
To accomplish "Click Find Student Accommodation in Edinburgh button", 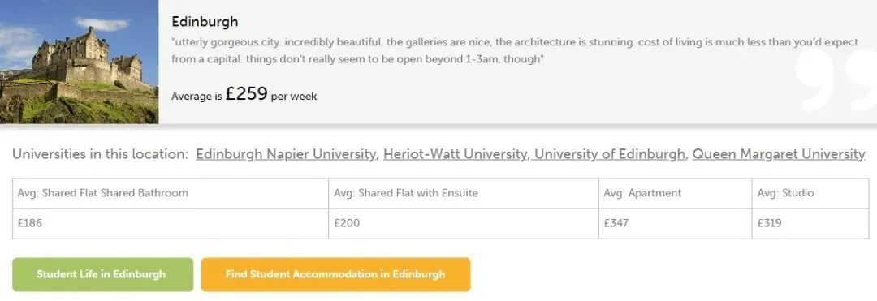I will pyautogui.click(x=335, y=274).
